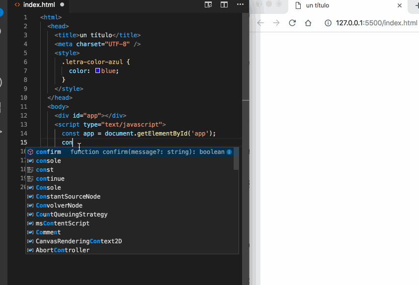Click the opening body tag
Image resolution: width=419 pixels, height=285 pixels.
(58, 106)
